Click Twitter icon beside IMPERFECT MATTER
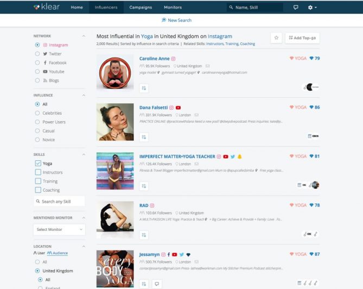This screenshot has width=363, height=289. (x=233, y=156)
